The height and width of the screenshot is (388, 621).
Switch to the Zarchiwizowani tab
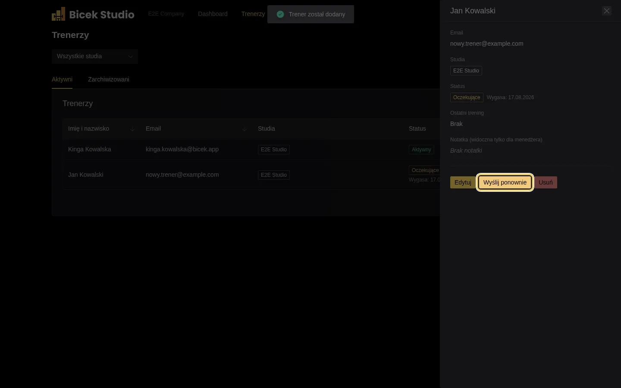(x=109, y=79)
